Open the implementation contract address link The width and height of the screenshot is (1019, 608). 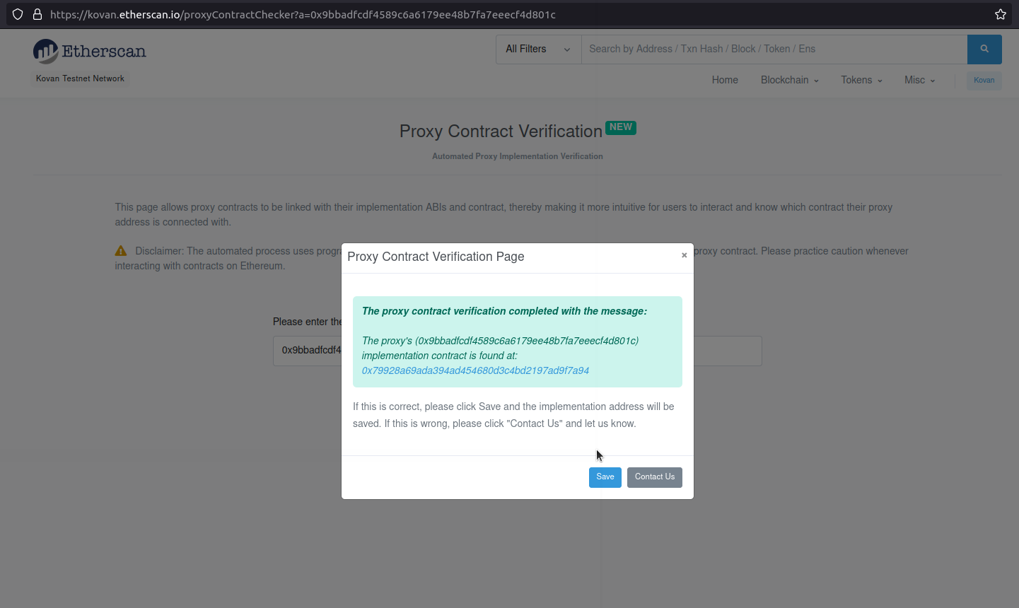point(475,370)
